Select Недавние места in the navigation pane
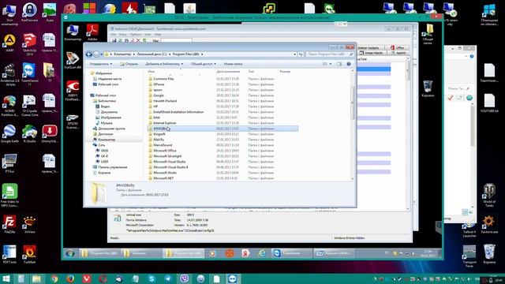505x284 pixels. 110,79
